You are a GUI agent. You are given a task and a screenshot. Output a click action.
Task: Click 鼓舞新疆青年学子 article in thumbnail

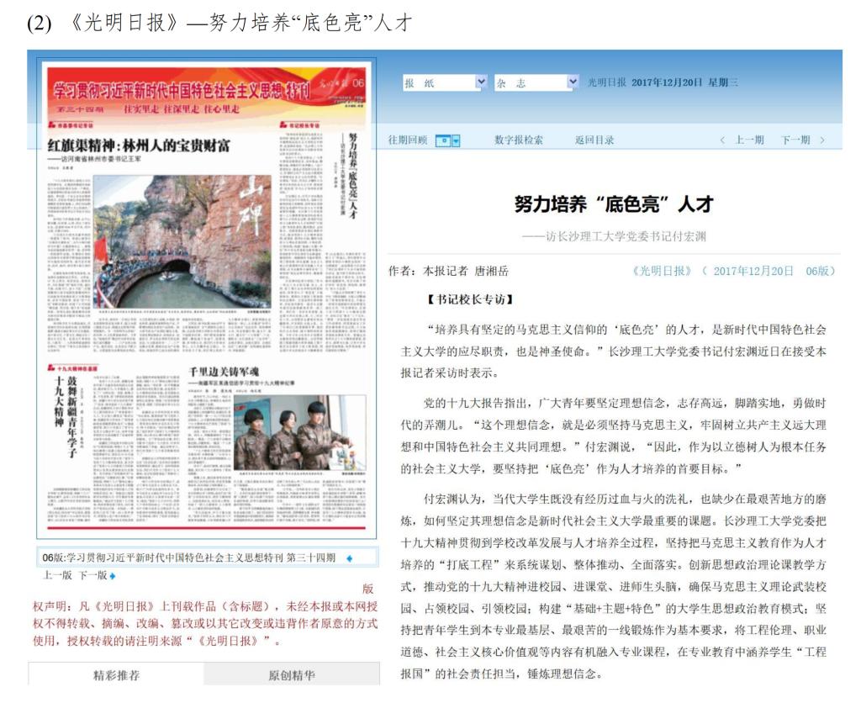point(72,417)
